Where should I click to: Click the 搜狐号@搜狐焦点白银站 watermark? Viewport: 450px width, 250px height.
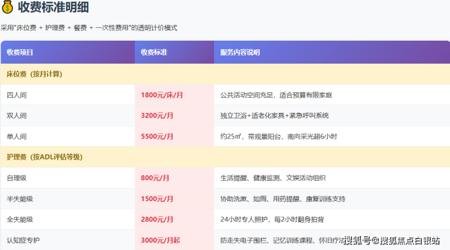tap(392, 241)
